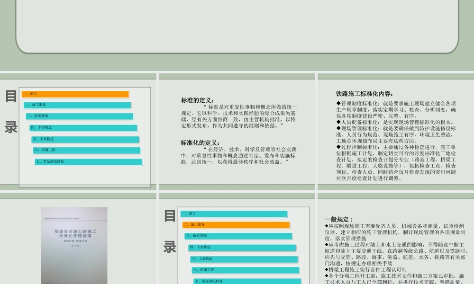Image resolution: width=474 pixels, height=284 pixels.
Task: Click the paragraph starting 在经济、技术、科学及管理等社会实践
Action: pos(239,156)
